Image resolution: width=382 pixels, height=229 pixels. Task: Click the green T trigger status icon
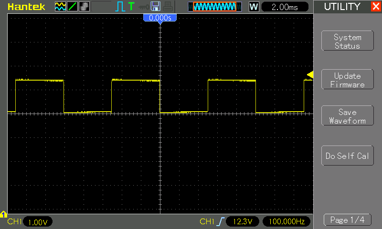tap(131, 6)
